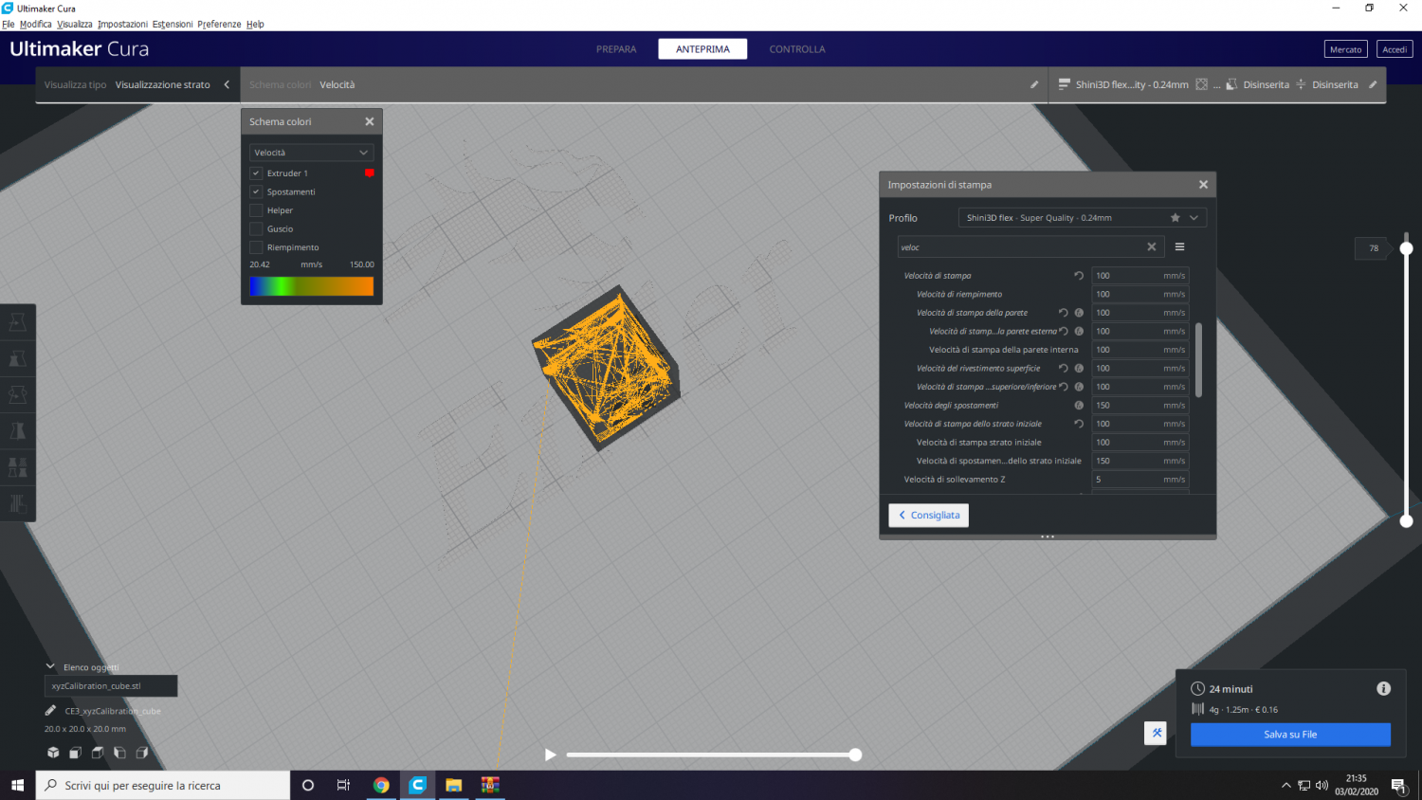Click the star icon in the Profilo field
Viewport: 1422px width, 800px height.
click(x=1176, y=217)
